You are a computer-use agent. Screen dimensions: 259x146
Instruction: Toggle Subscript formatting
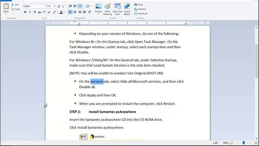tap(45, 12)
